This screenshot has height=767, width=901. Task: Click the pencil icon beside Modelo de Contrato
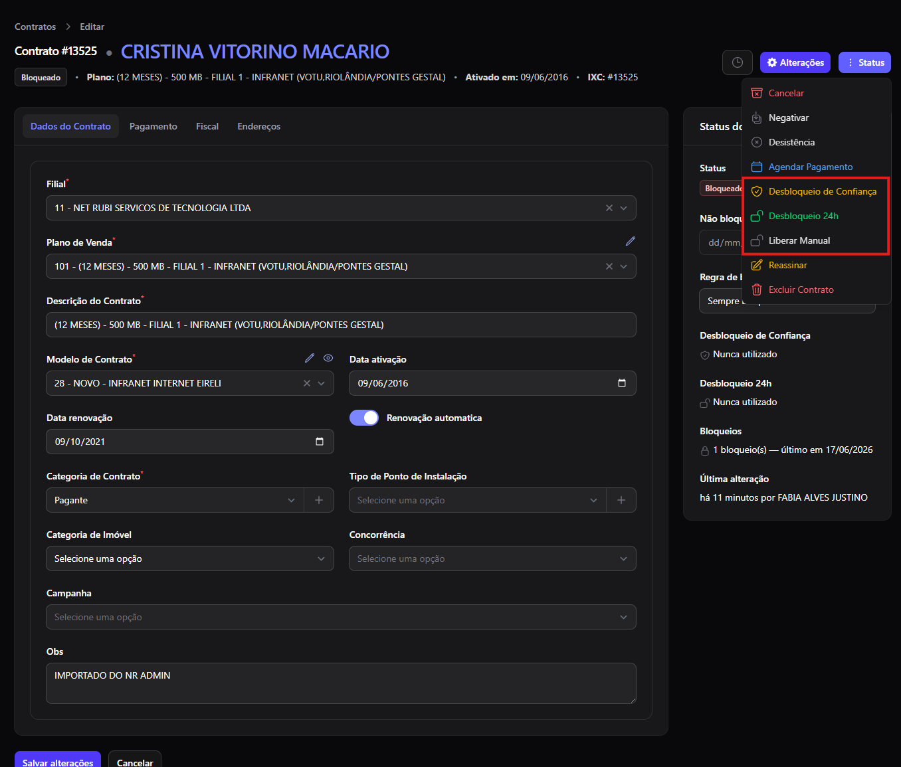pos(310,358)
